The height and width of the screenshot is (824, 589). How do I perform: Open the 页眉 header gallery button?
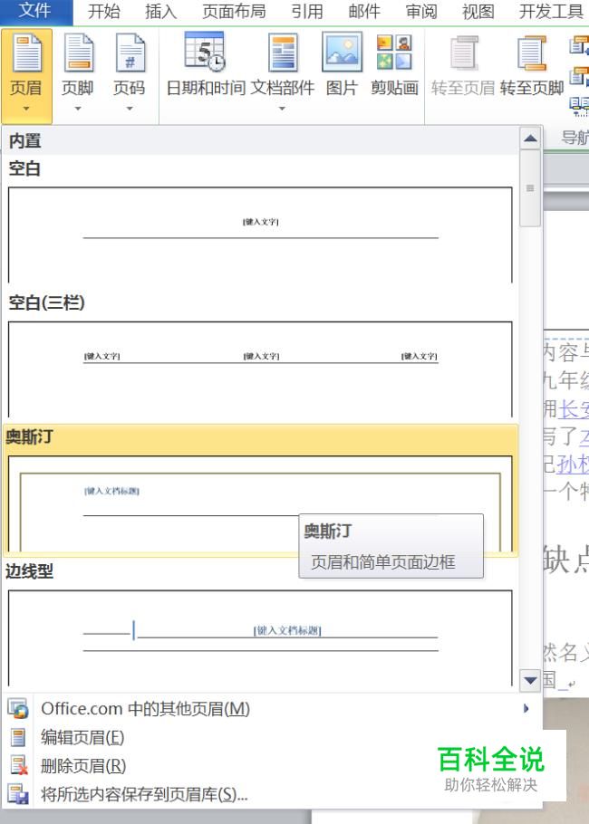[x=26, y=76]
